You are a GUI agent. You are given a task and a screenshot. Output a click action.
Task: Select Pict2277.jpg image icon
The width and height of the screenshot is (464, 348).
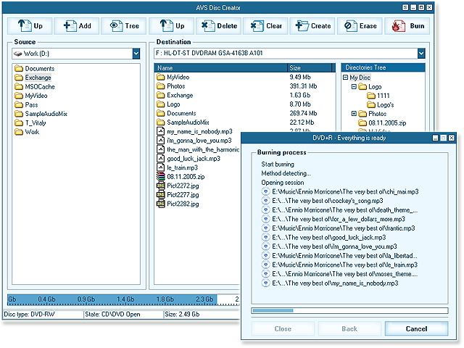coord(161,195)
